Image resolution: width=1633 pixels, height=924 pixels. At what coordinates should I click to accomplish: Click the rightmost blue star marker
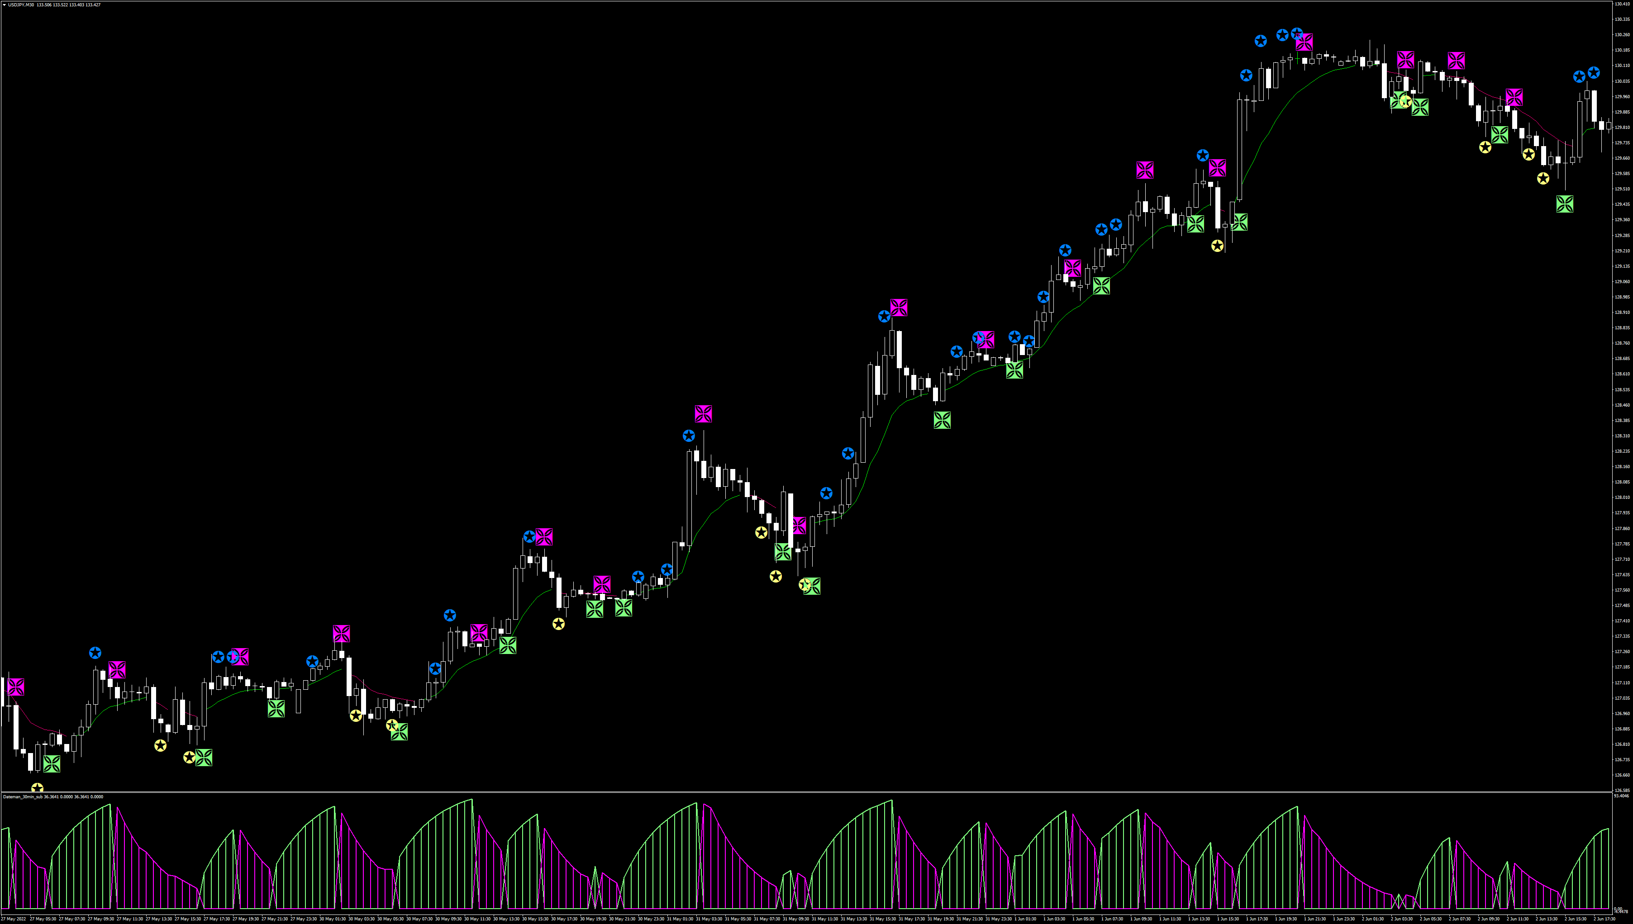(1593, 73)
